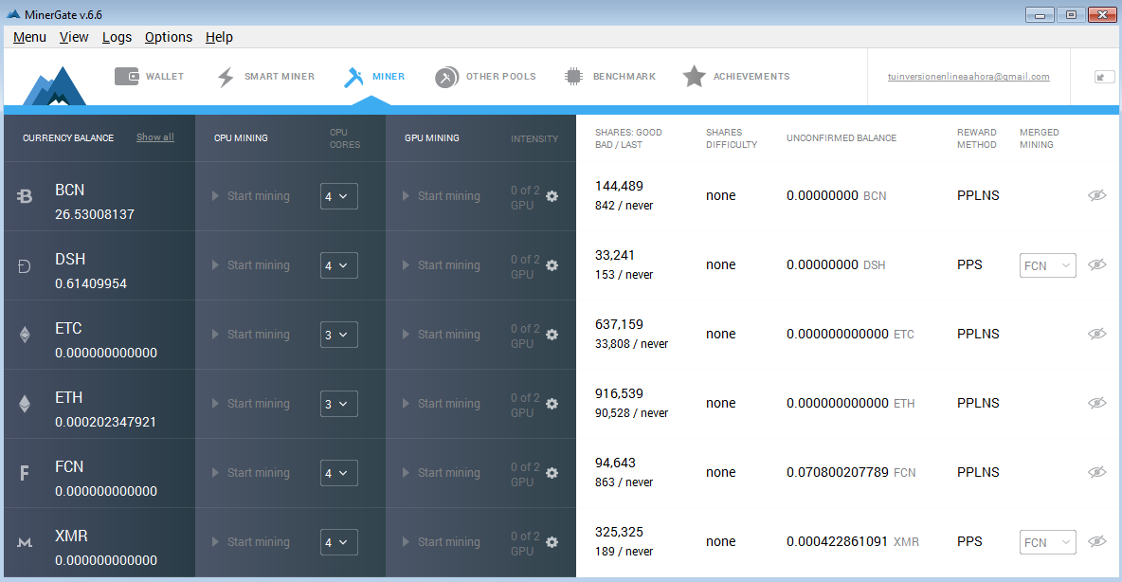The width and height of the screenshot is (1122, 582).
Task: Click the MinerGate mountain logo
Action: coord(55,86)
